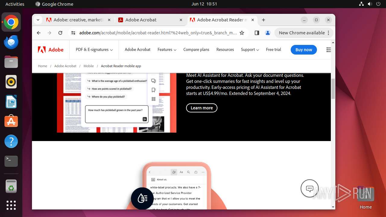
Task: Go to Mobile breadcrumb link
Action: coord(89,66)
